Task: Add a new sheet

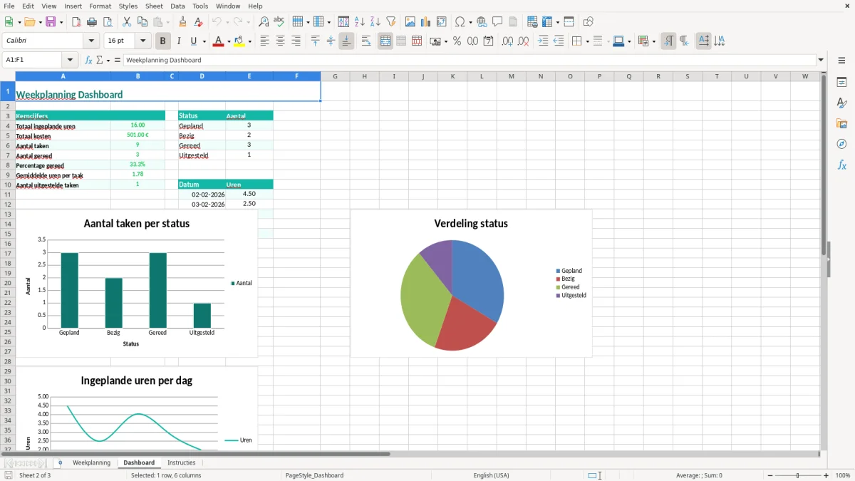Action: coord(60,462)
